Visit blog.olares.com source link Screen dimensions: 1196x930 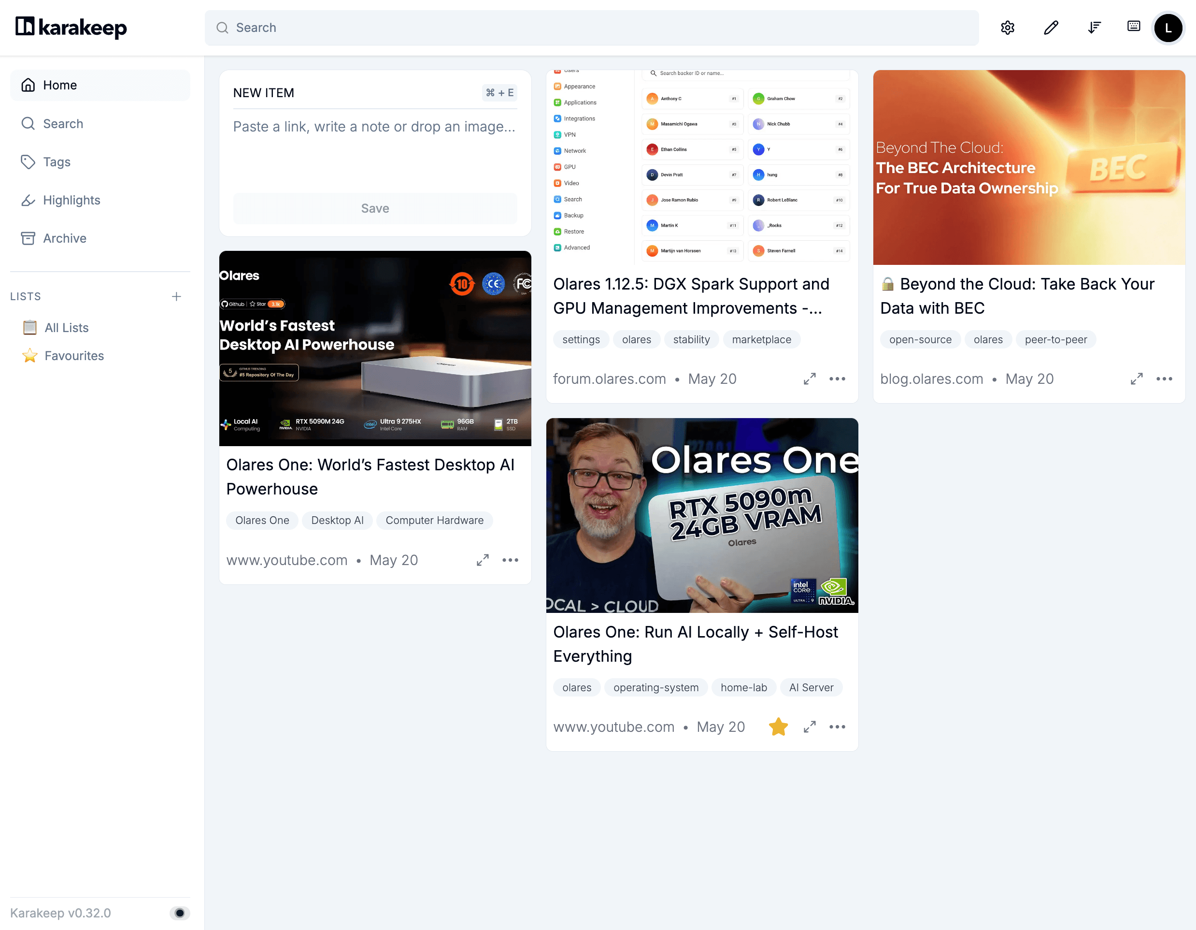(x=931, y=378)
